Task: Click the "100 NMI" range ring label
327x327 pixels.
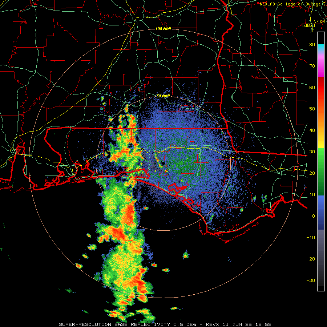Action: [x=163, y=29]
